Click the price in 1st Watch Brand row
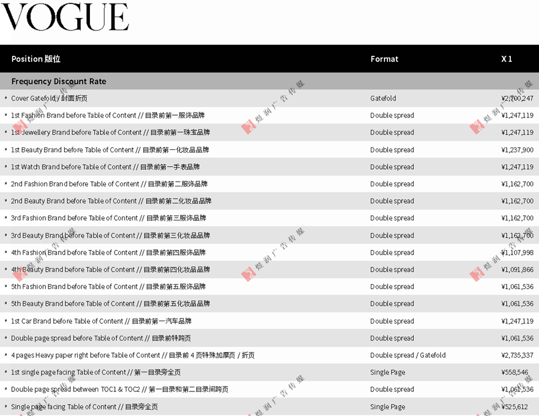The height and width of the screenshot is (416, 539). (517, 167)
